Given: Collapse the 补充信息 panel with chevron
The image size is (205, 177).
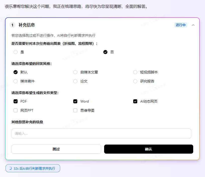Looking at the screenshot, I should click(x=193, y=25).
